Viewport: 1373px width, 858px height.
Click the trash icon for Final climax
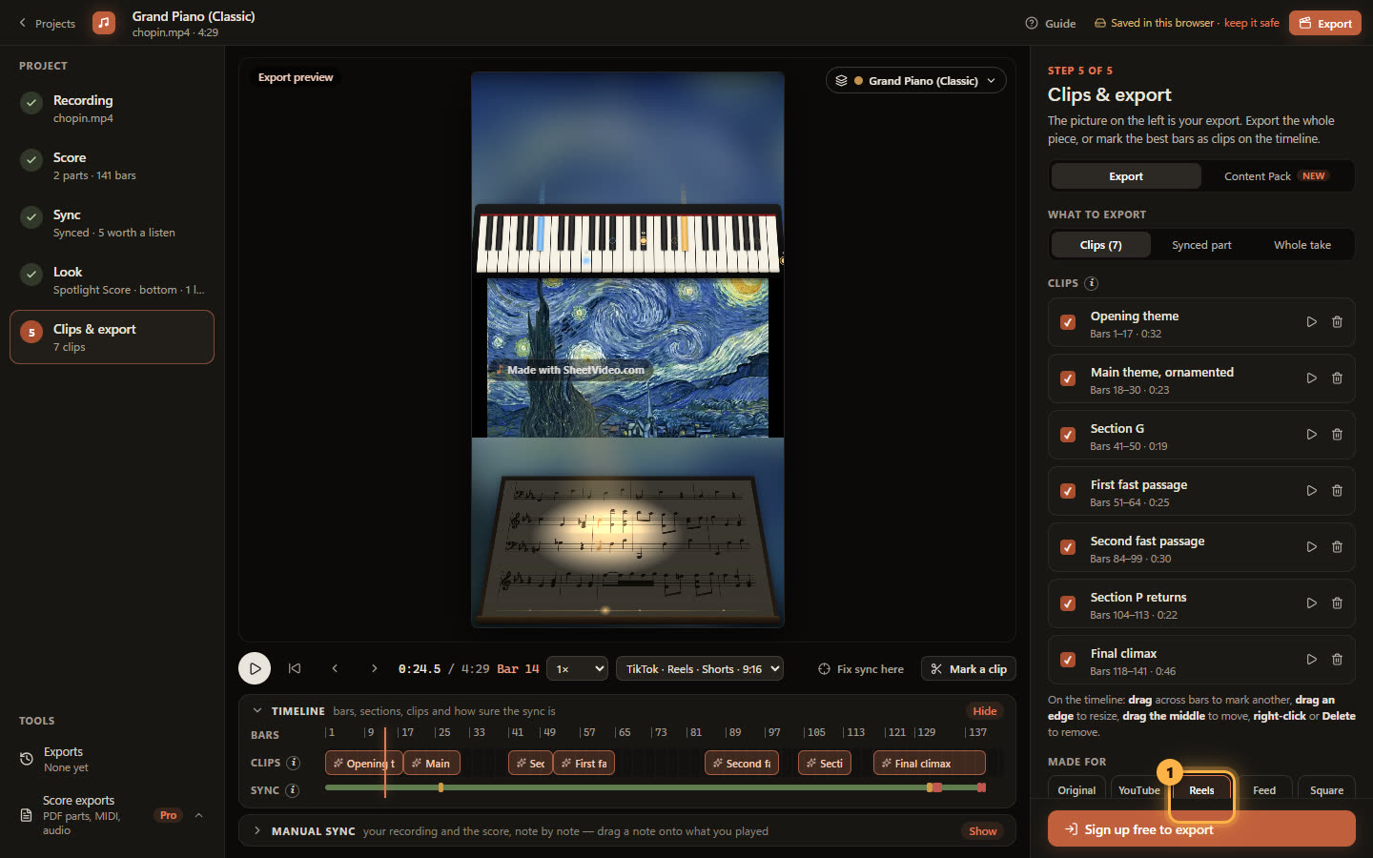pos(1337,660)
